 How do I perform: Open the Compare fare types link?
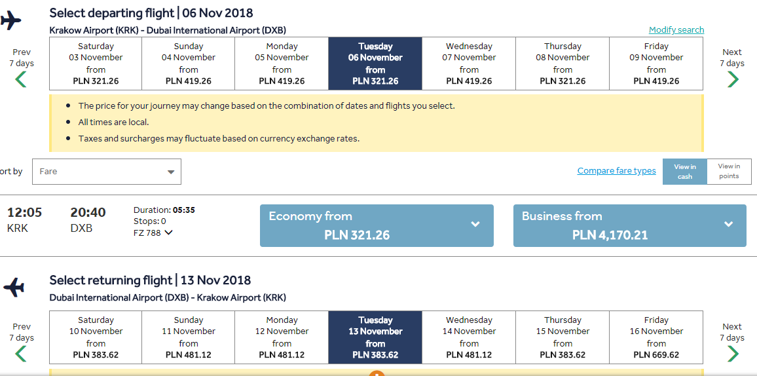pyautogui.click(x=616, y=171)
